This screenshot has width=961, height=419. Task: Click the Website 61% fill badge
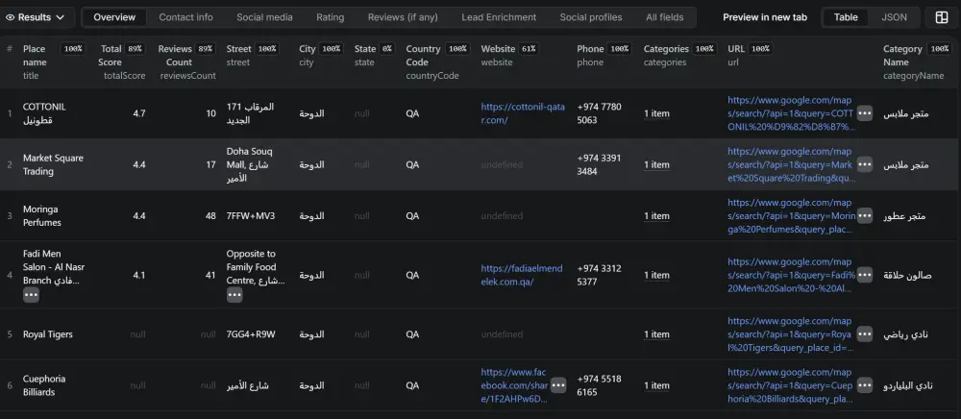(x=529, y=48)
